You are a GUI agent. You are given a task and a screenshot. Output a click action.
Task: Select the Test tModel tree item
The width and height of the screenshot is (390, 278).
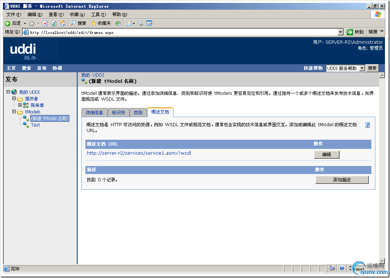coord(35,125)
